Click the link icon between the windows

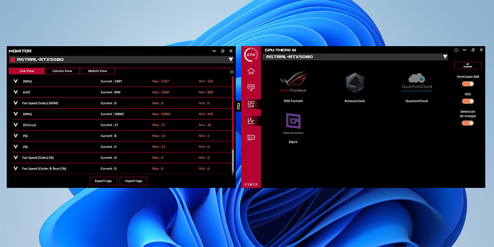click(x=238, y=107)
